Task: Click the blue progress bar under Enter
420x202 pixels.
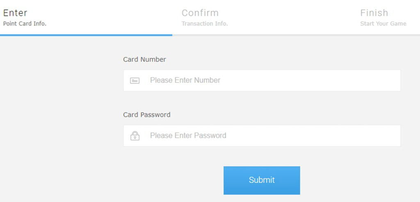Action: [86, 35]
